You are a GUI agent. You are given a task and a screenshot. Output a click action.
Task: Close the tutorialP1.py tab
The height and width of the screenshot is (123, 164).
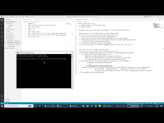tap(32, 19)
